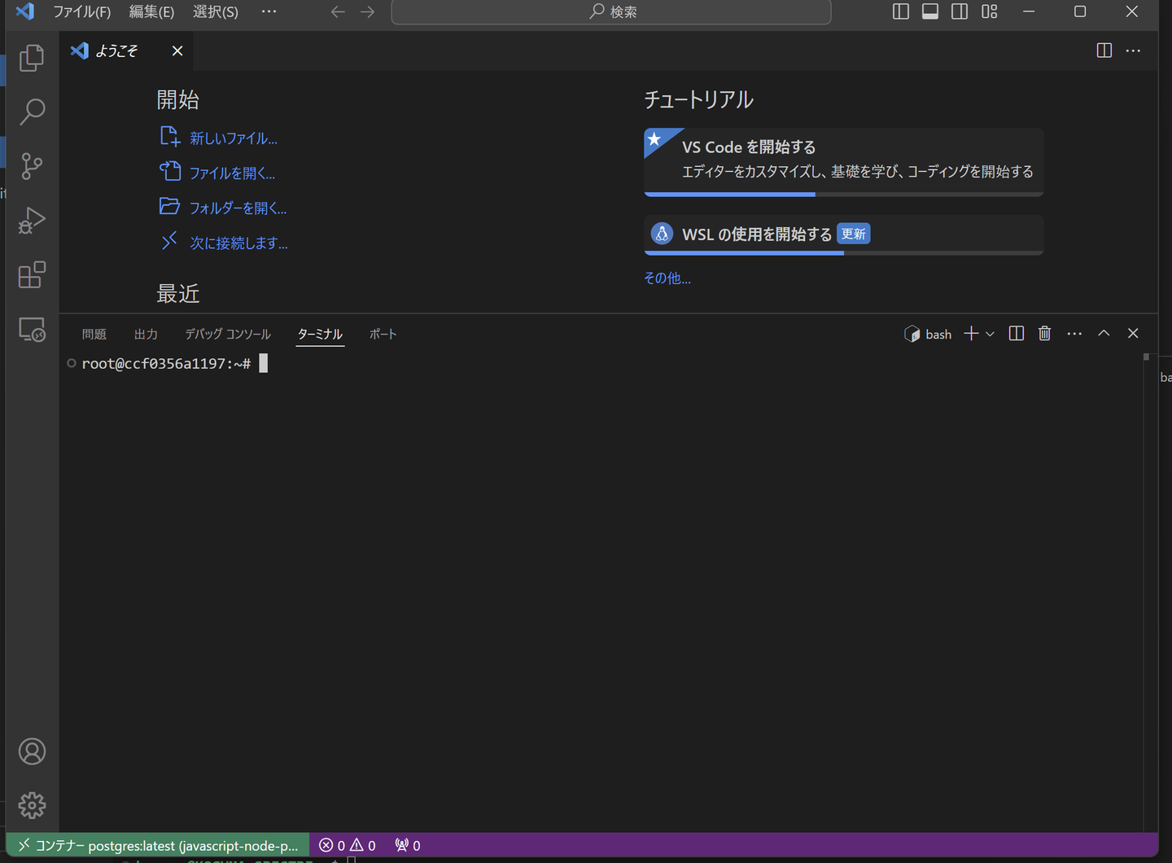Open the Extensions view

pos(32,275)
